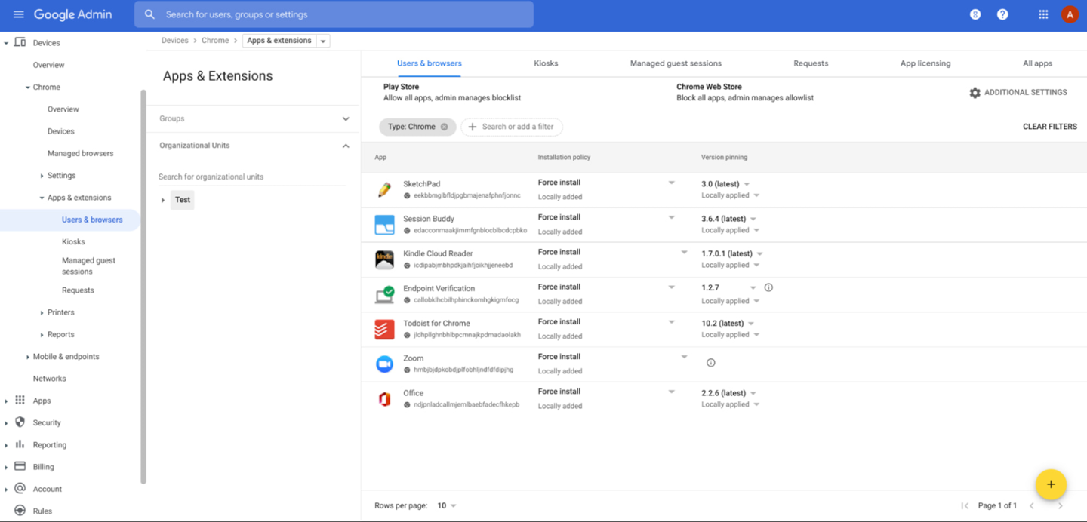Viewport: 1087px width, 522px height.
Task: Switch to the App licensing tab
Action: point(925,63)
